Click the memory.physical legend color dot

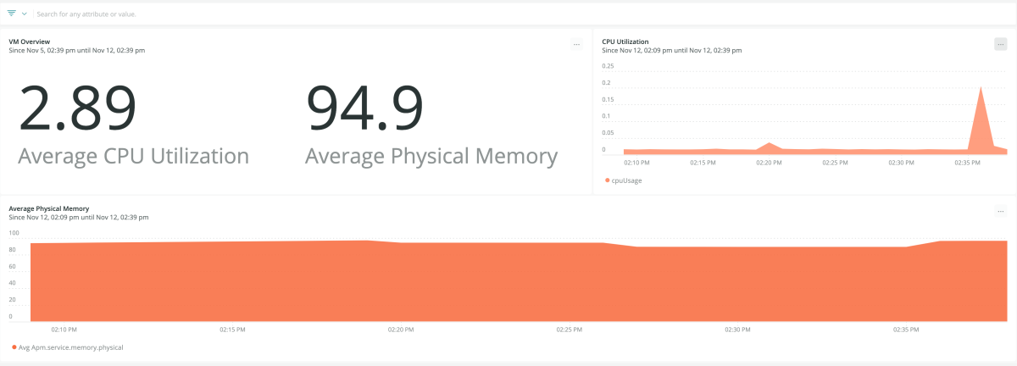(x=14, y=347)
